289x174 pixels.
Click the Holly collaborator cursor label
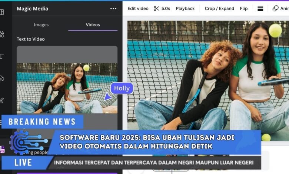click(x=122, y=88)
